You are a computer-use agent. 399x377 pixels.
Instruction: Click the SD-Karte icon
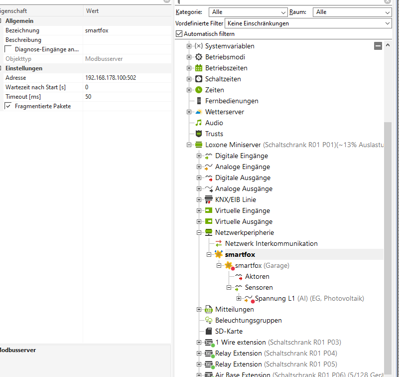point(209,331)
